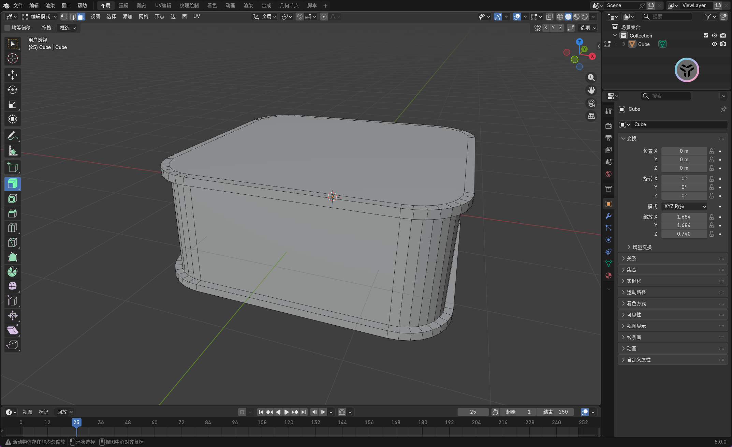Uncheck the Collection exclude checkbox
Image resolution: width=732 pixels, height=447 pixels.
(706, 35)
